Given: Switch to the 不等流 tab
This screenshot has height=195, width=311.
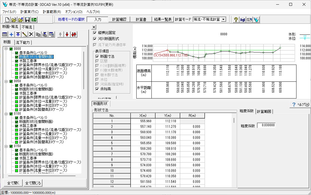Looking at the screenshot, I should [27, 27].
